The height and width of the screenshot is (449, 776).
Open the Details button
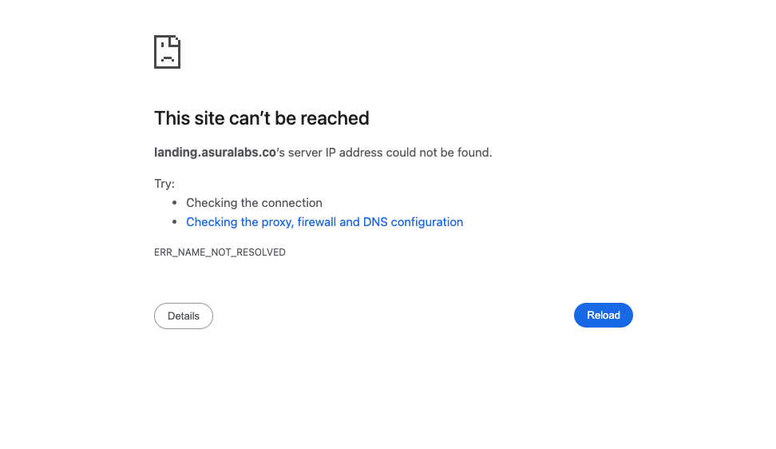(184, 316)
